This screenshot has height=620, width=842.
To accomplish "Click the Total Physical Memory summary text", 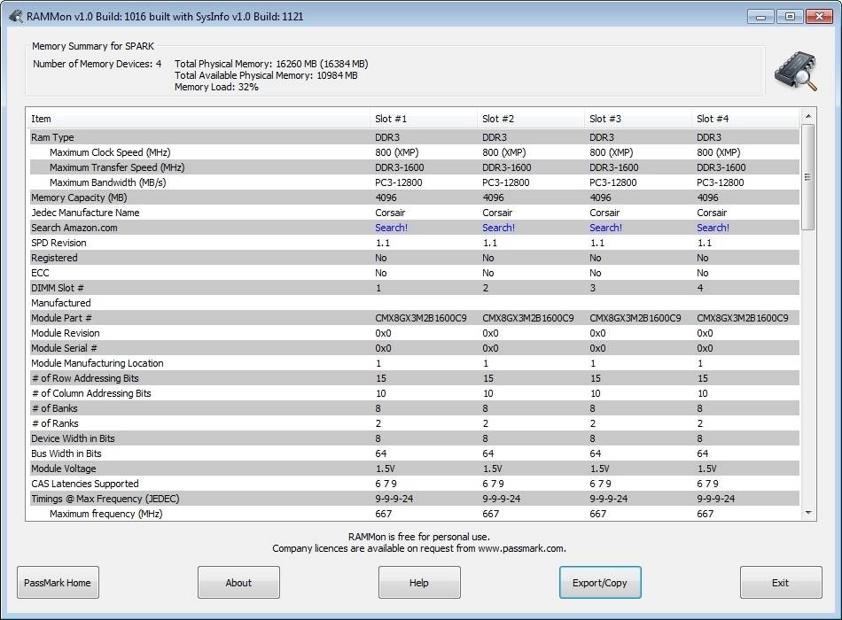I will tap(271, 64).
